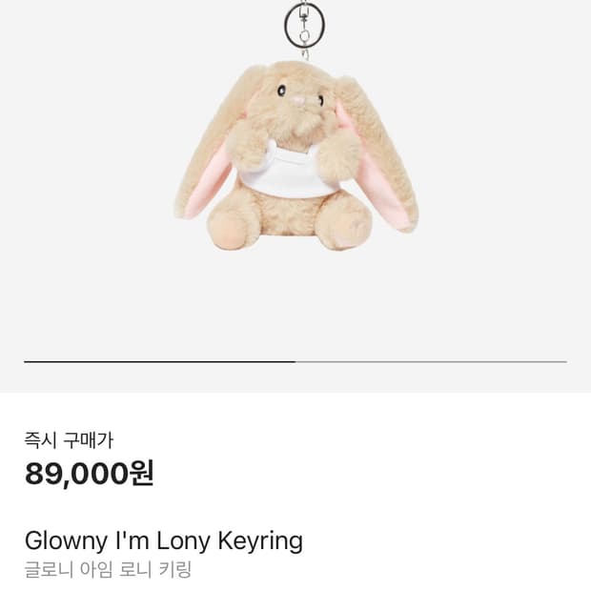Tap the Korean product name 글로니 아임 로니 키링

[108, 569]
